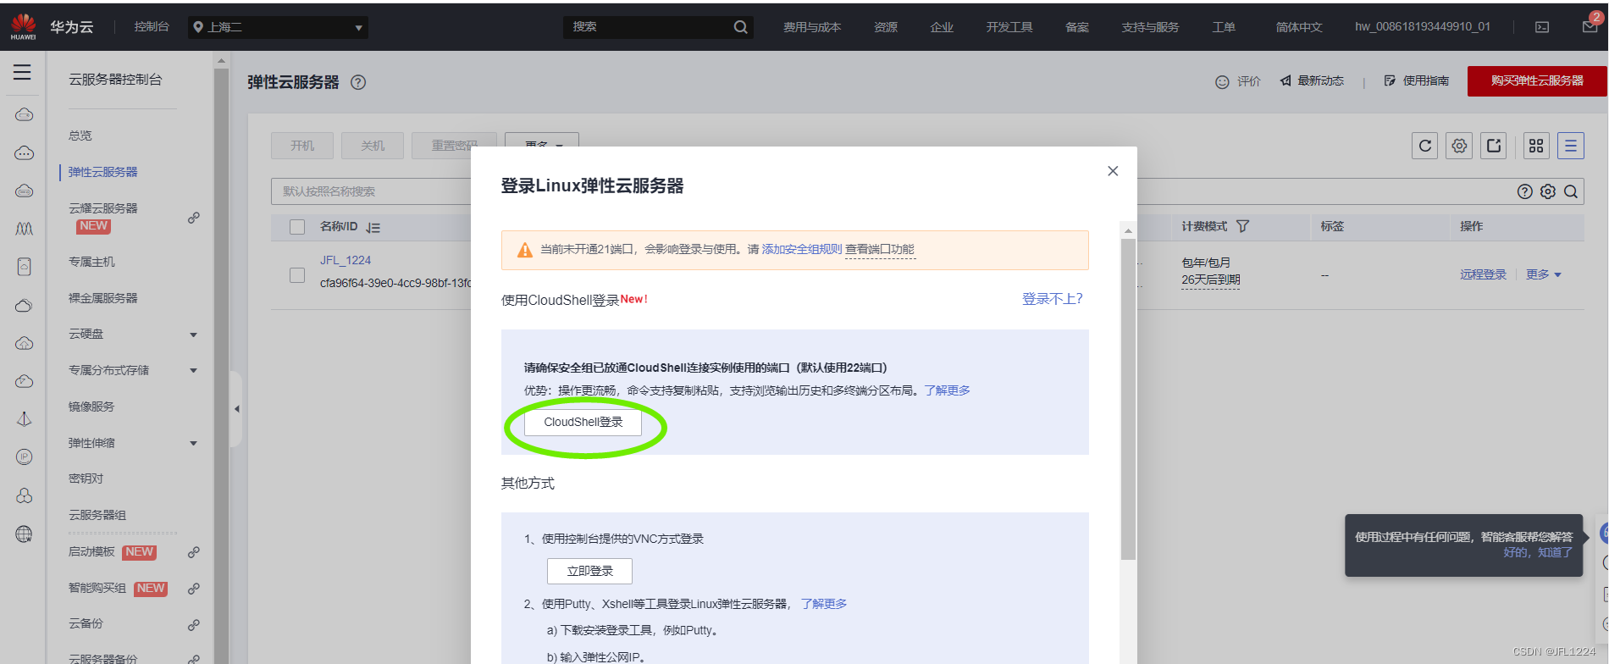Click gear icon in the search bar
Viewport: 1609px width, 664px height.
coord(1548,191)
